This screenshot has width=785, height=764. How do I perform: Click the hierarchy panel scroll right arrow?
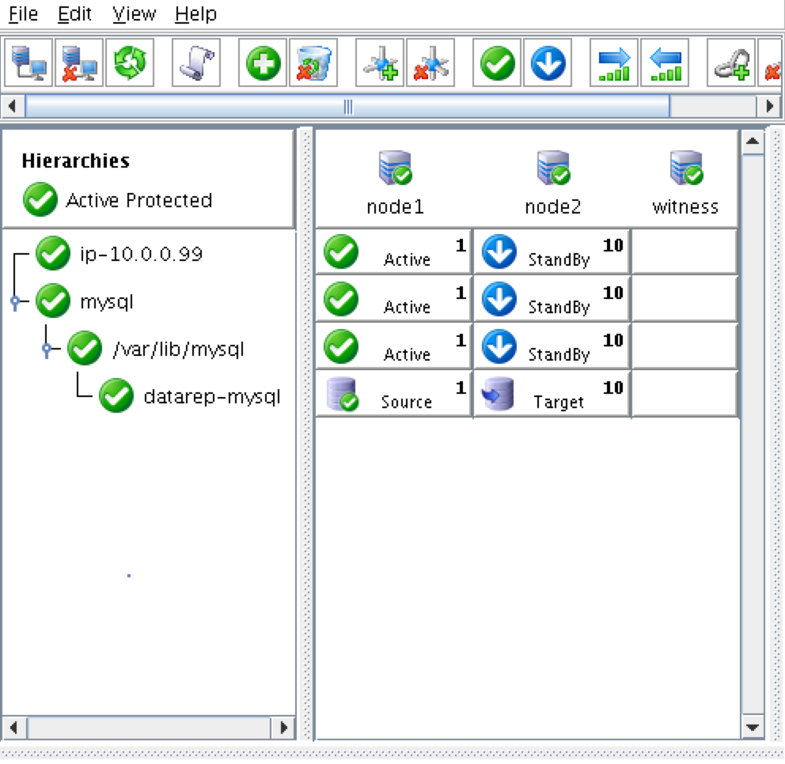(283, 728)
